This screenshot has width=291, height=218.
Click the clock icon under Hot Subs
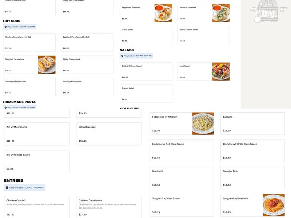click(5, 27)
